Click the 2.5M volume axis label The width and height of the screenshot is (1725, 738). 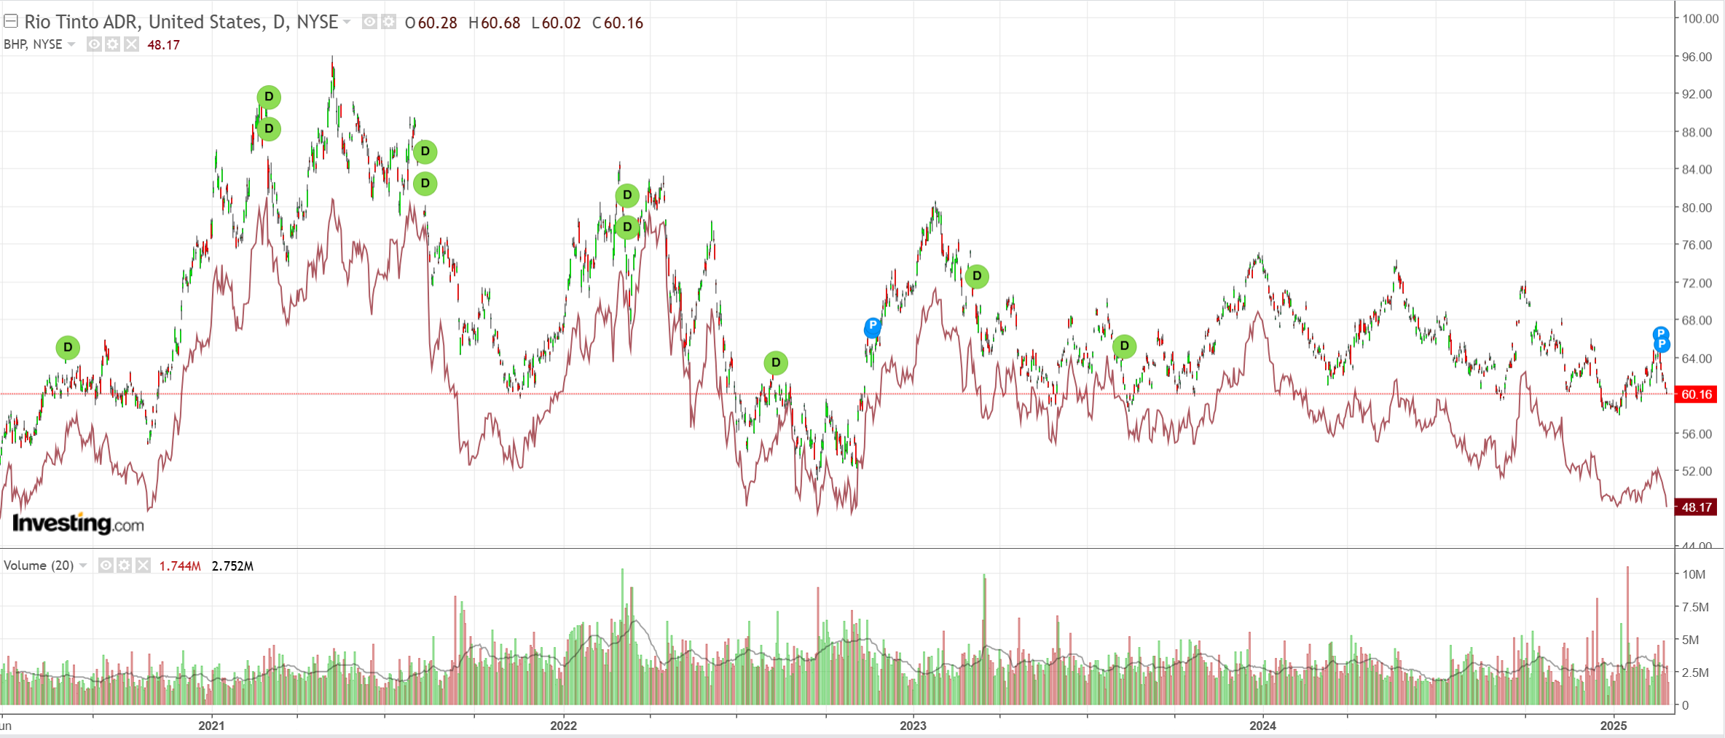(1695, 672)
